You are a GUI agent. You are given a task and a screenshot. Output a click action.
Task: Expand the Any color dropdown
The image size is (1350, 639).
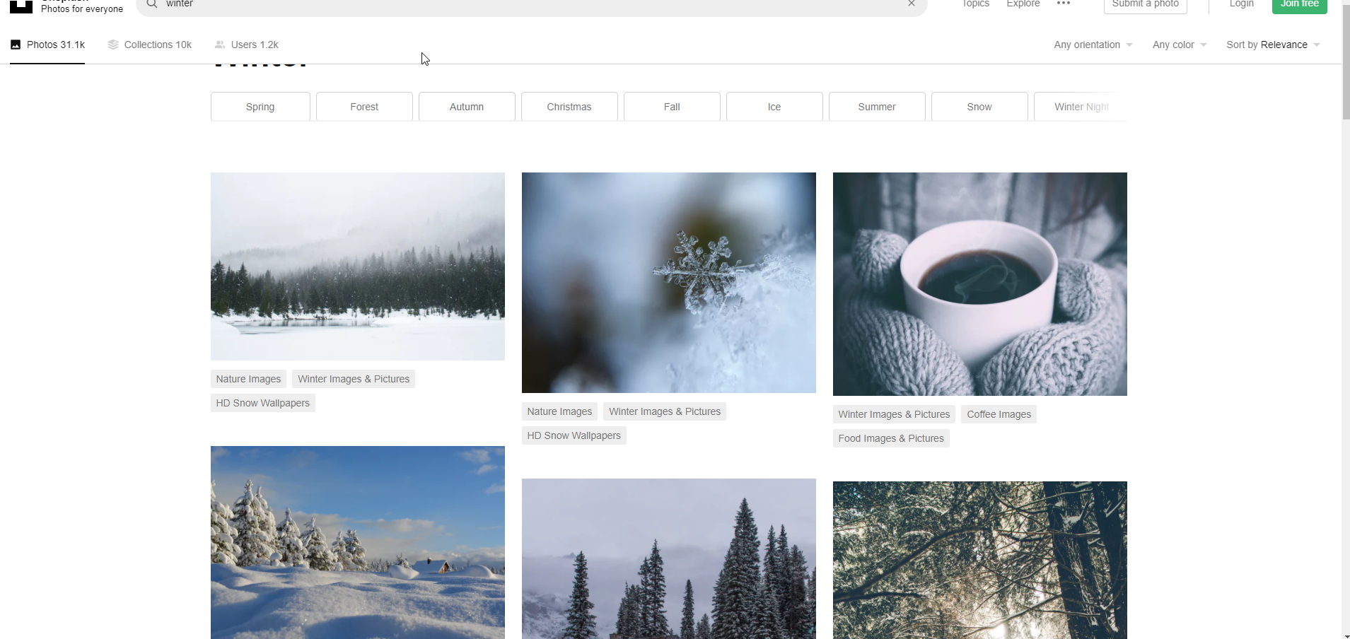pos(1180,45)
